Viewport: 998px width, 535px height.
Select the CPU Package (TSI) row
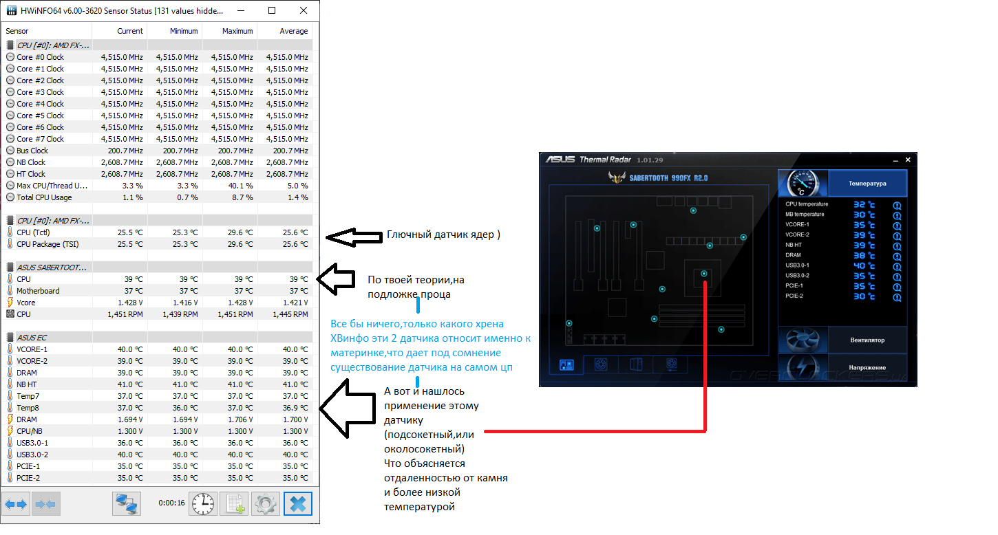(158, 244)
